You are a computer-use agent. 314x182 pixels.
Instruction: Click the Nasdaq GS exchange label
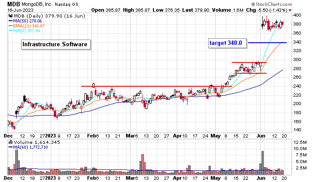click(x=66, y=4)
